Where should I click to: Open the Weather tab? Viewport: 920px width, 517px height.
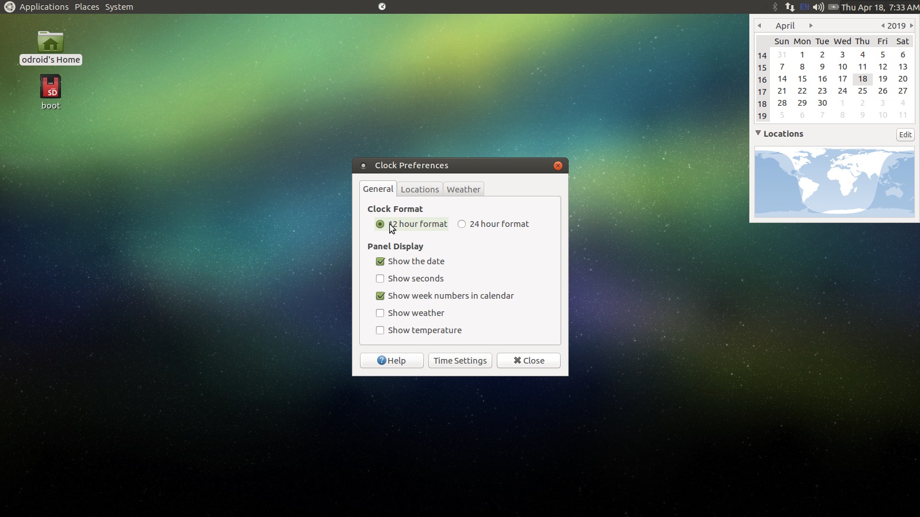(463, 189)
